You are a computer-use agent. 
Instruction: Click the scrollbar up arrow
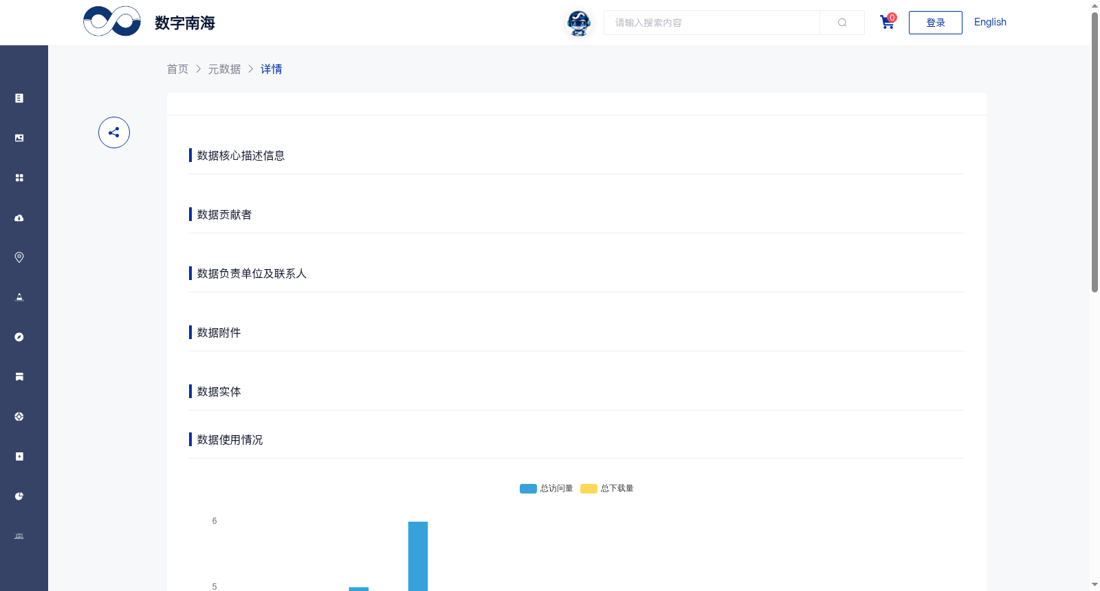click(x=1094, y=5)
